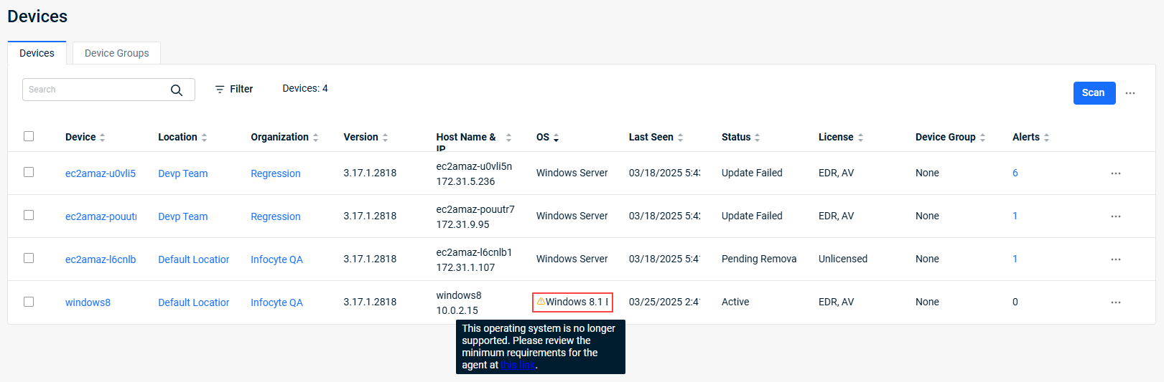Check the box for ec2amaz-l6cnlb
Screen dimensions: 1164x382
pyautogui.click(x=29, y=258)
